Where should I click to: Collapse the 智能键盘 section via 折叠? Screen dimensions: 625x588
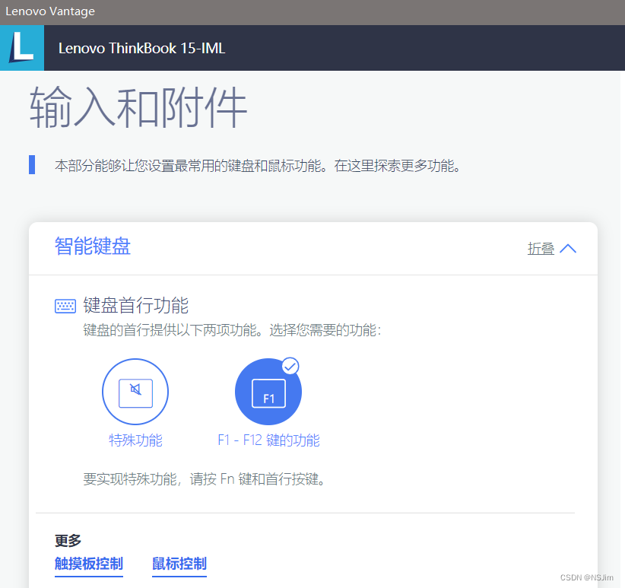click(x=541, y=248)
